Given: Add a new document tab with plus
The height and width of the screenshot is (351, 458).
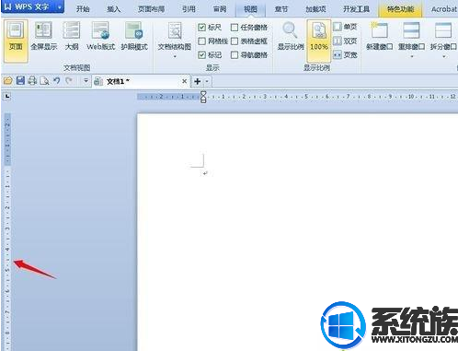Looking at the screenshot, I should pyautogui.click(x=198, y=81).
